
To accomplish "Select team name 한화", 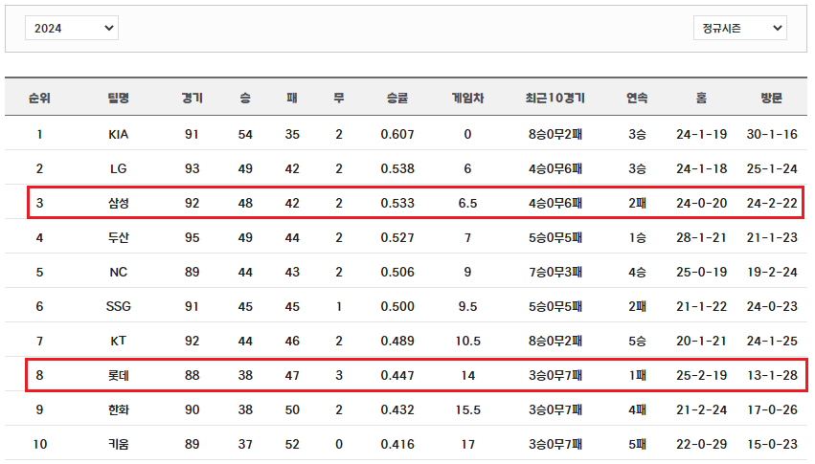I will coord(119,409).
